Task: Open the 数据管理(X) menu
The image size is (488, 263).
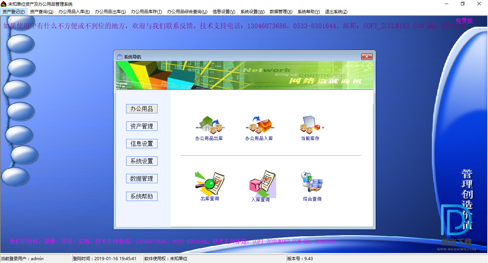Action: click(x=281, y=11)
